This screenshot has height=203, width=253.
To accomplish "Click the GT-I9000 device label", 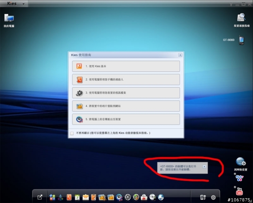I will pyautogui.click(x=228, y=40).
